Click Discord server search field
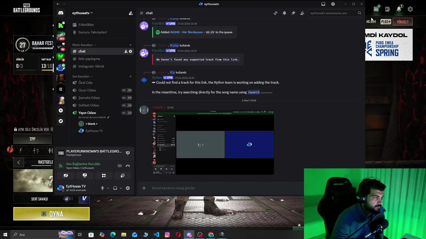The width and height of the screenshot is (426, 239). (x=335, y=13)
